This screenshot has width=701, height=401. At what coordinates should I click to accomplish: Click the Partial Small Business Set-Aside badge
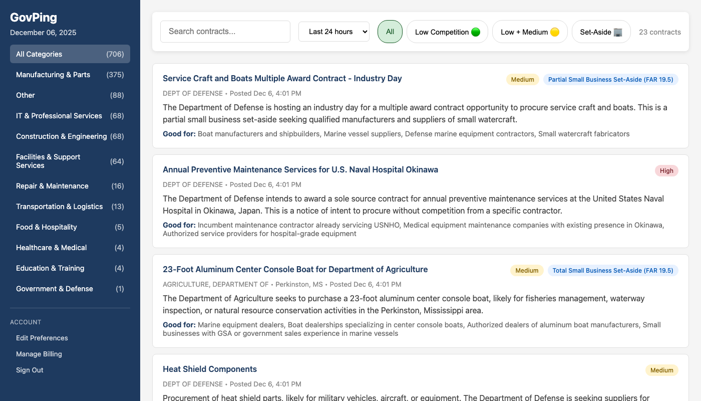[610, 79]
